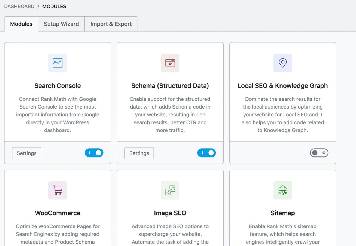Click the Schema structured data star icon
Viewport: 356px width, 246px height.
click(170, 63)
